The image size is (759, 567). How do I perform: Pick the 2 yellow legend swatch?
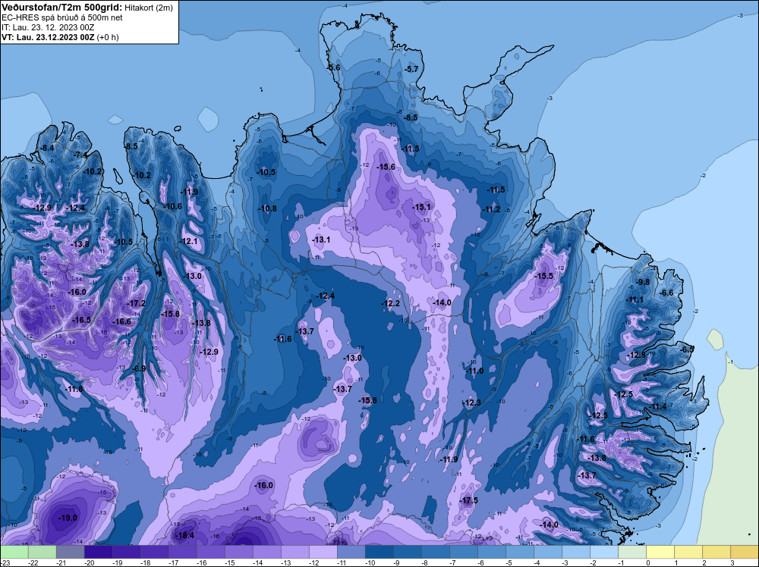(x=716, y=552)
